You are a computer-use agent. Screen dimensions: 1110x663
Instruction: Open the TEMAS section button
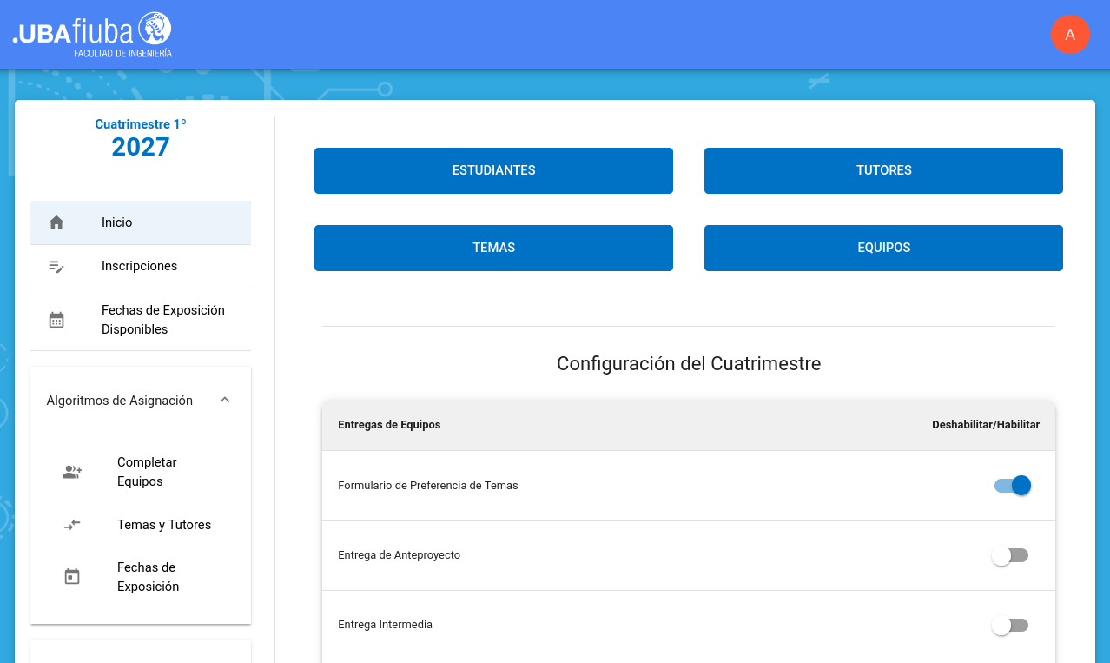(x=493, y=248)
